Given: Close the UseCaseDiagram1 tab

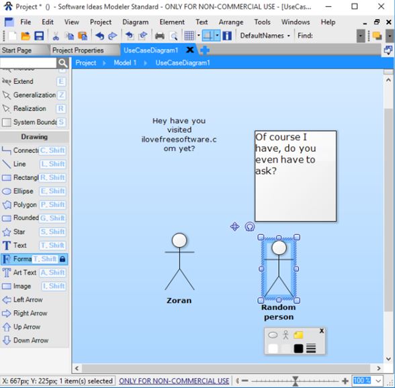Looking at the screenshot, I should (189, 50).
